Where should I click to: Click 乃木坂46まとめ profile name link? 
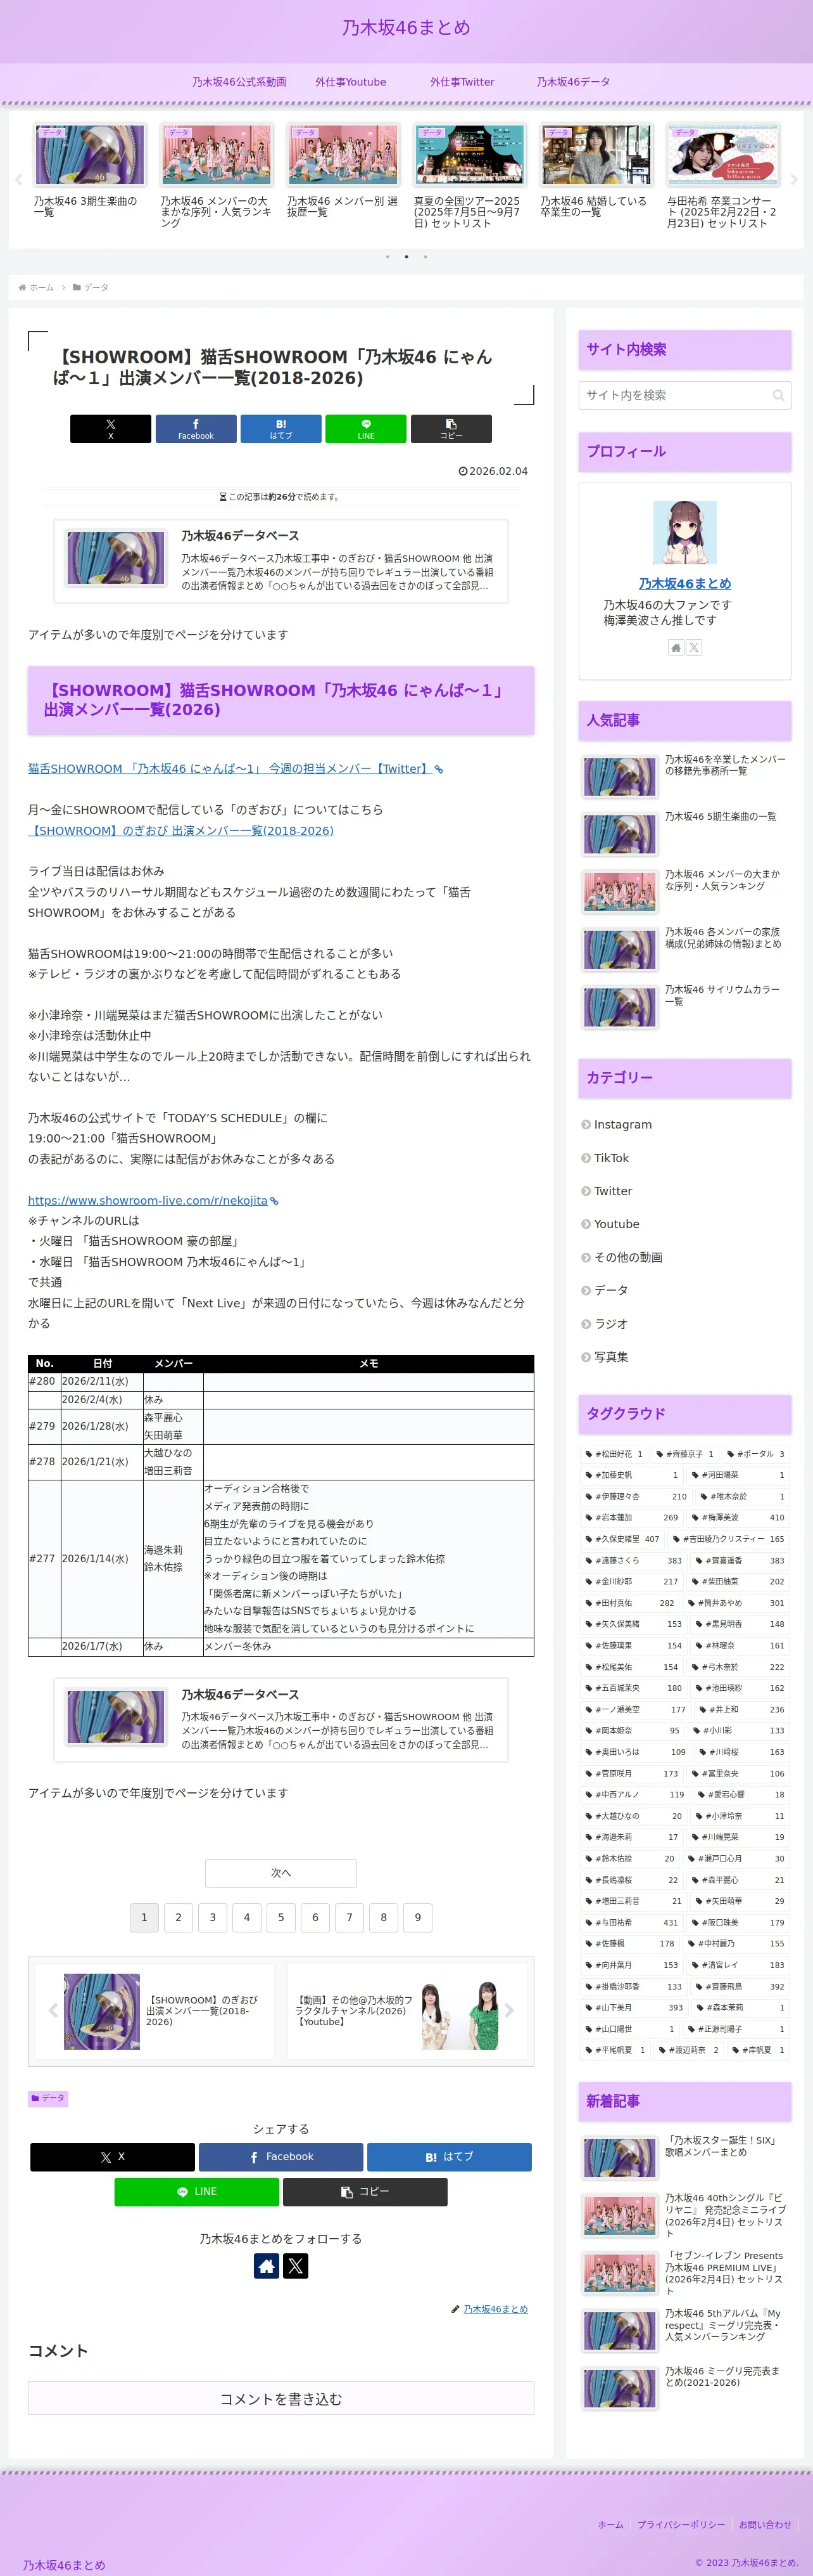(x=684, y=584)
